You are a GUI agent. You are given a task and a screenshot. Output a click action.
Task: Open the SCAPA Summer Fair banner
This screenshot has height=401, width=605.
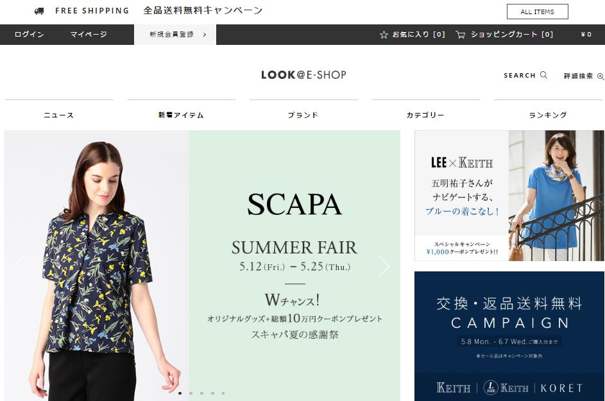(x=202, y=266)
